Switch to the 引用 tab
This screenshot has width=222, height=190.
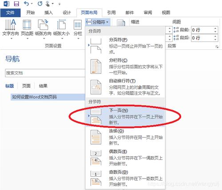[x=111, y=13]
